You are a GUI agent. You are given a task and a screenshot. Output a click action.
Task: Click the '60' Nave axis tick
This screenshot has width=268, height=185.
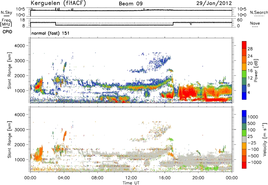coord(240,20)
